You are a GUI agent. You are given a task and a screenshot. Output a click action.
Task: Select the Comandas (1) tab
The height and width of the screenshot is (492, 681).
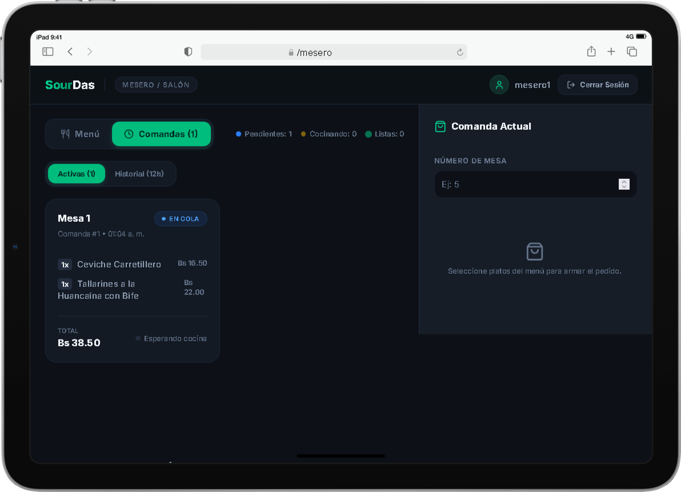[161, 134]
